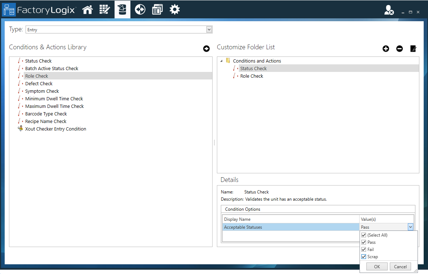Uncheck the Scrap option
Image resolution: width=428 pixels, height=274 pixels.
(x=364, y=256)
